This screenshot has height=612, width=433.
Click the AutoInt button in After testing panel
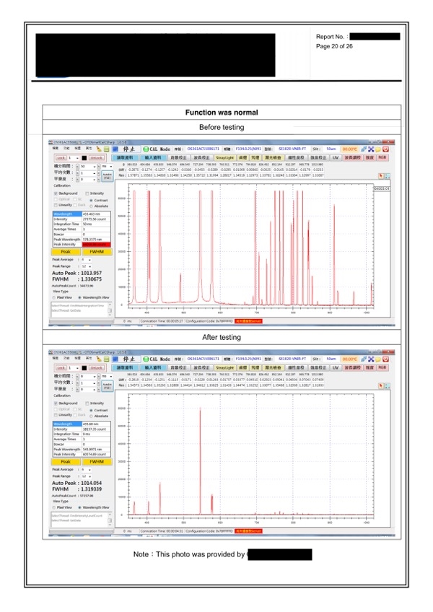pos(108,385)
